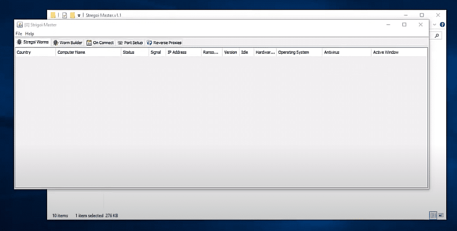
Task: Close the Strigoi Master window
Action: (x=421, y=25)
